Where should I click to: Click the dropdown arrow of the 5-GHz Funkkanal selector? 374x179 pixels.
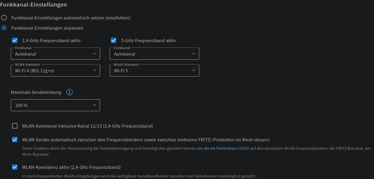pyautogui.click(x=194, y=53)
